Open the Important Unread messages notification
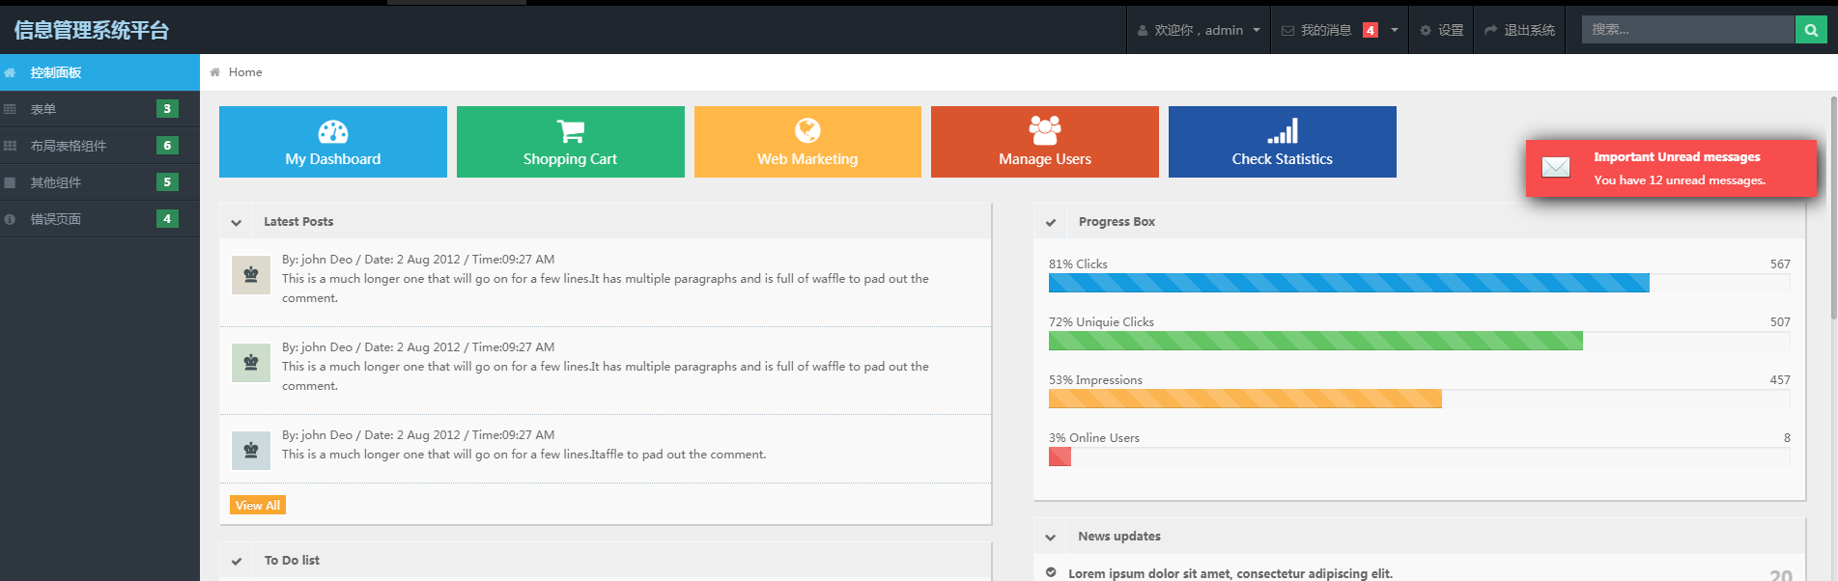 (x=1671, y=168)
